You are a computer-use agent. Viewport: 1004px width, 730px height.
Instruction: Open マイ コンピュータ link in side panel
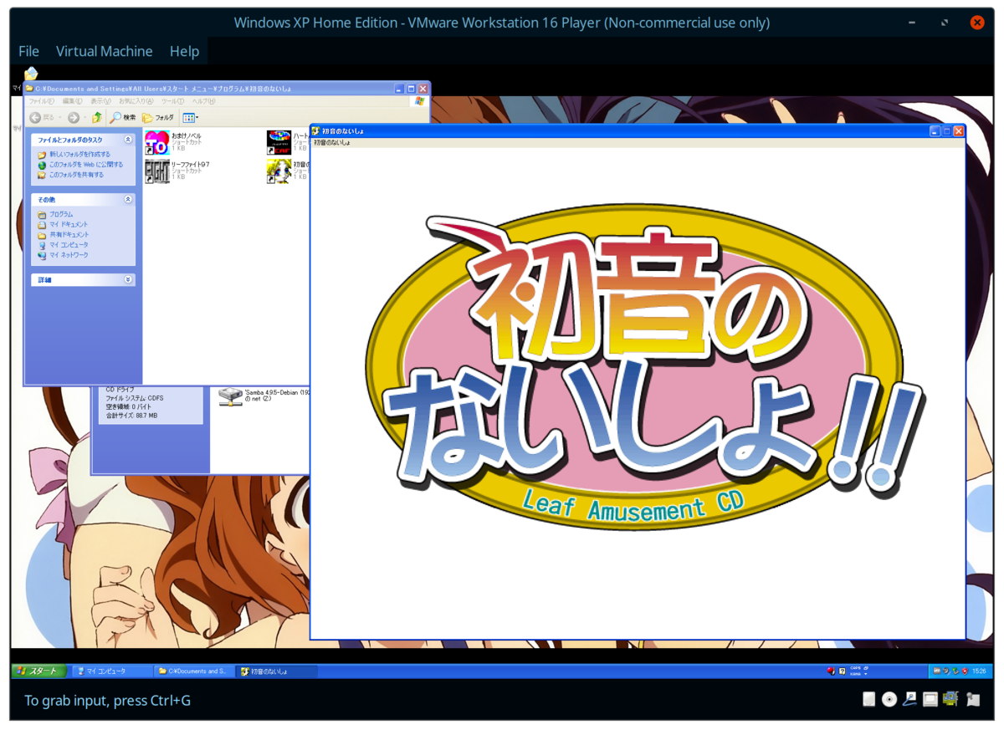point(69,244)
